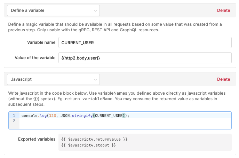Click the CURRENT_USER argument inside the code editor
The height and width of the screenshot is (158, 239).
tap(109, 116)
